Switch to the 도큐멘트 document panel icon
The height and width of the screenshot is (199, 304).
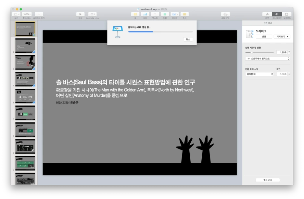(286, 14)
